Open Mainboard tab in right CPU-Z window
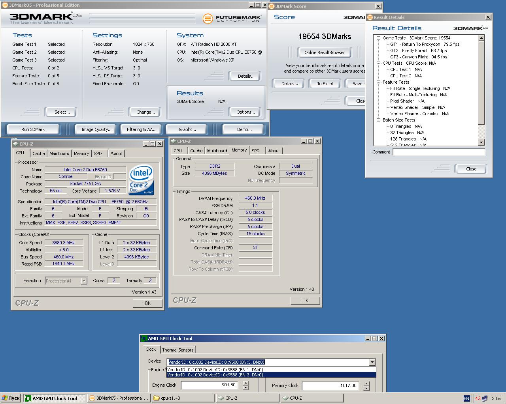The height and width of the screenshot is (404, 506). pyautogui.click(x=217, y=151)
